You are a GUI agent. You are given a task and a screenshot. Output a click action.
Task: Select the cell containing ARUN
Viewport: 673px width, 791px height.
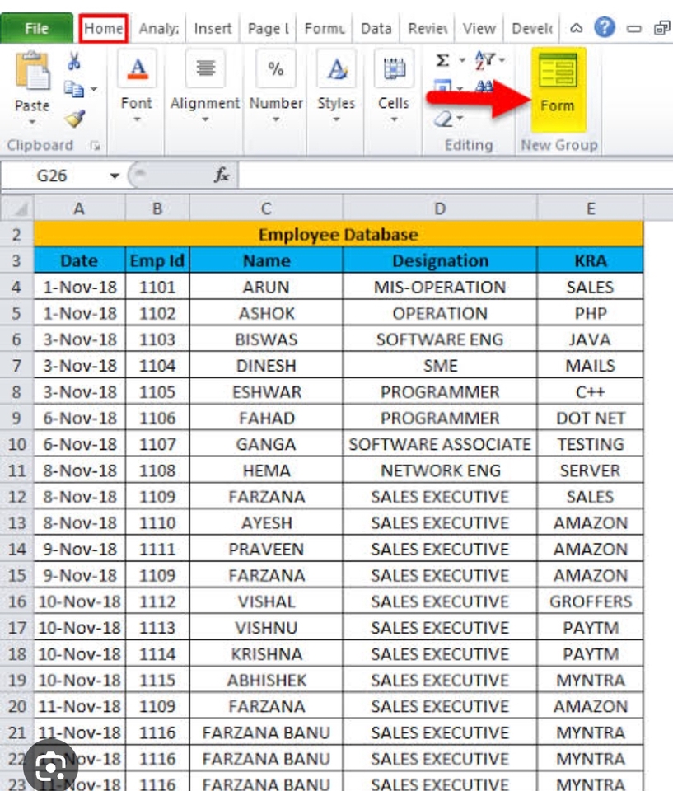(x=266, y=287)
